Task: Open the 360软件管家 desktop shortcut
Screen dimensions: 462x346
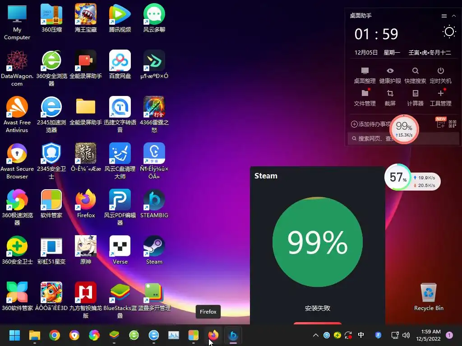Action: pyautogui.click(x=17, y=297)
